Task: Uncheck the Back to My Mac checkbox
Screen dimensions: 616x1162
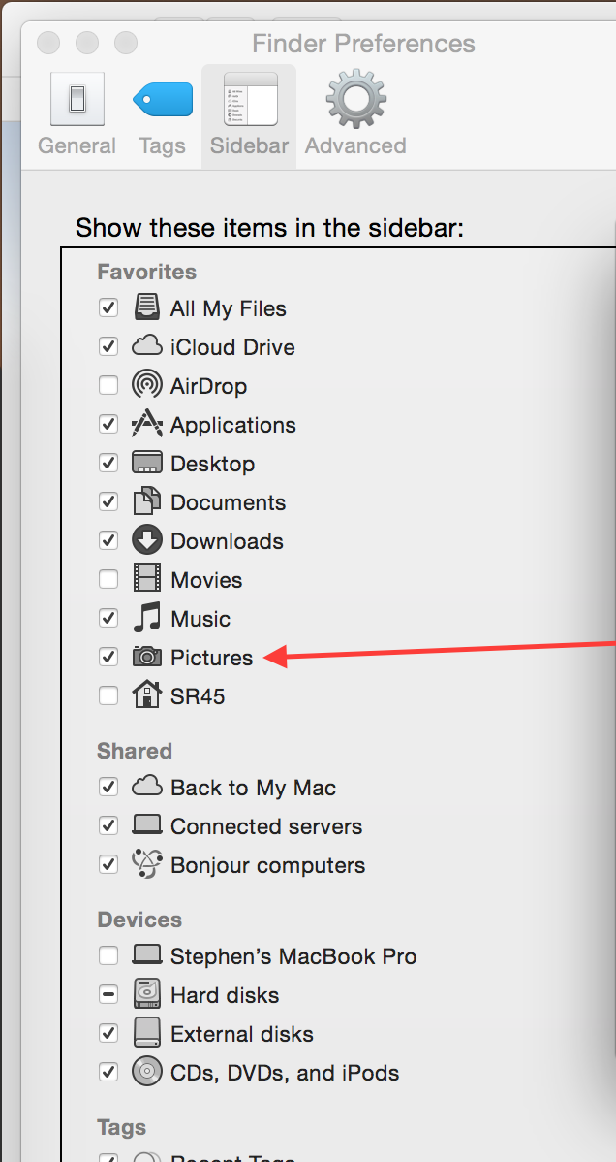Action: pos(108,787)
